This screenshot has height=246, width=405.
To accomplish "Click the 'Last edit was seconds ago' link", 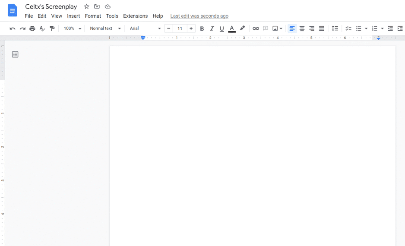I will pos(199,16).
